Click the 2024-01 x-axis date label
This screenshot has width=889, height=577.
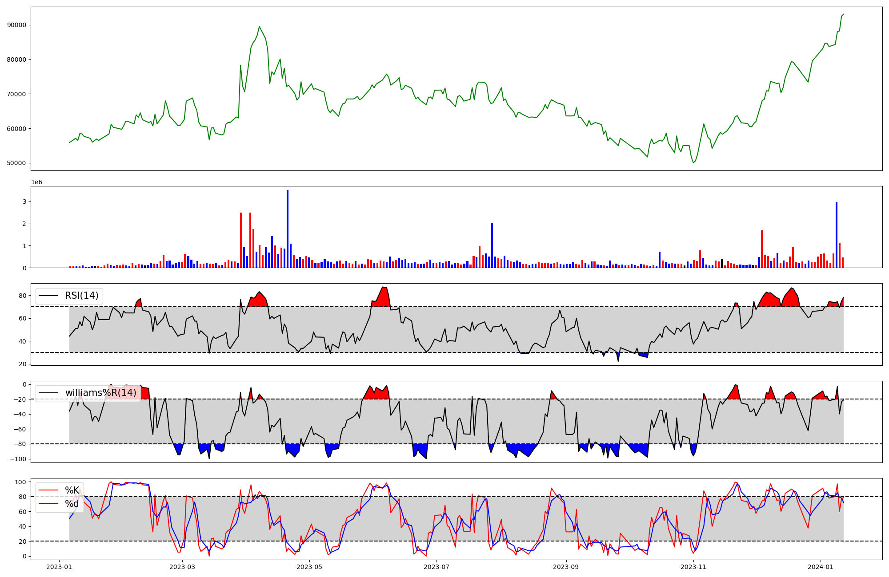tap(821, 567)
